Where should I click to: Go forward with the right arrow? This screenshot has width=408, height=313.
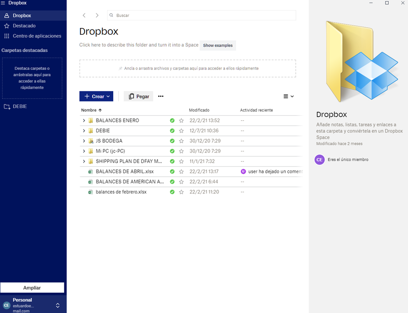coord(97,16)
